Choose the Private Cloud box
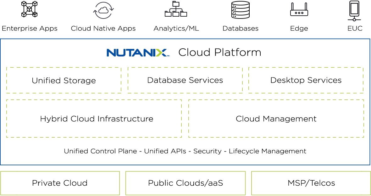The width and height of the screenshot is (371, 196). tap(60, 183)
